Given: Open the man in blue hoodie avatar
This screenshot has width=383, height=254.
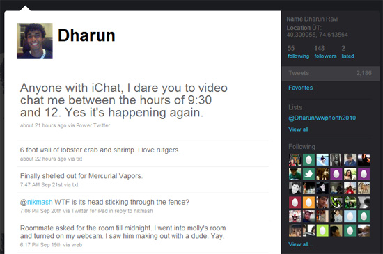Looking at the screenshot, I should 350,159.
